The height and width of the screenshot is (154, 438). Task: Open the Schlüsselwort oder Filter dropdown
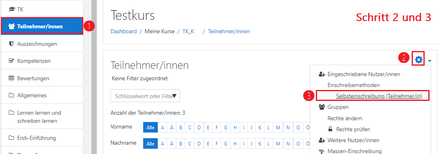pos(145,96)
